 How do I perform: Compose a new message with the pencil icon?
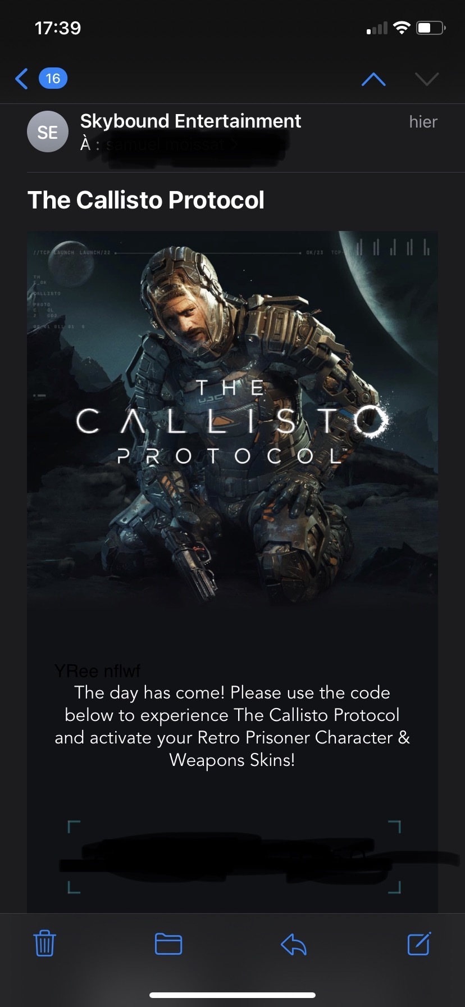coord(419,943)
